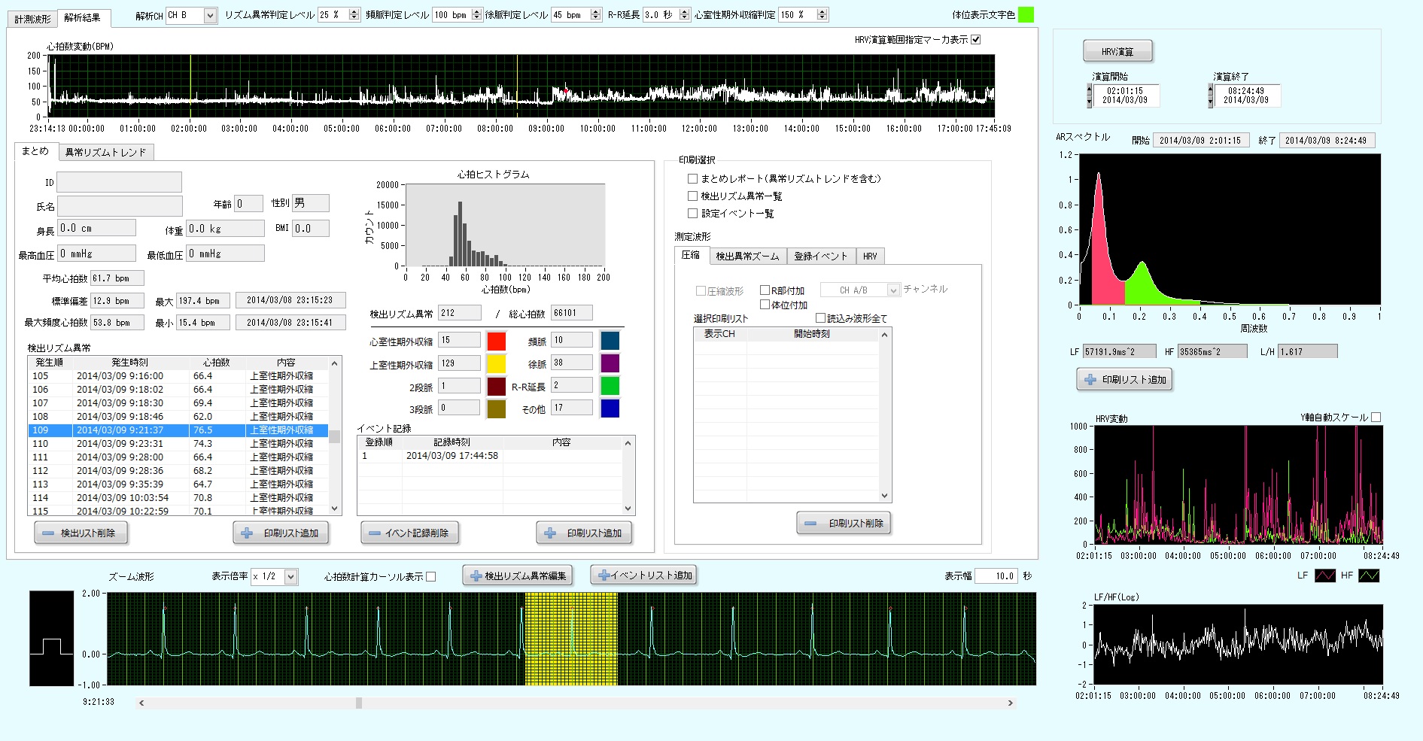Click the red 心室性期外収縮 color swatch
Screen dimensions: 1423x741
(497, 341)
